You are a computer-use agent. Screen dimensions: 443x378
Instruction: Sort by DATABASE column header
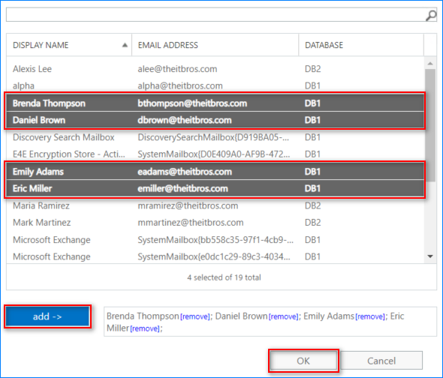point(361,45)
